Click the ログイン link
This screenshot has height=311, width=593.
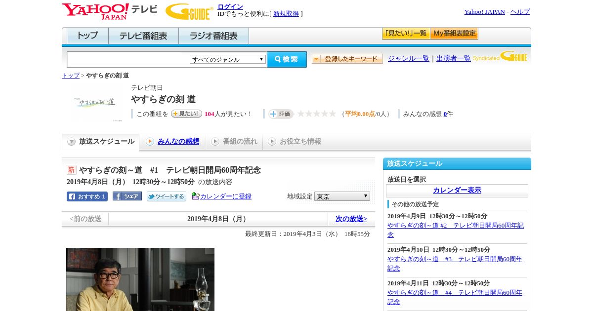(x=230, y=6)
